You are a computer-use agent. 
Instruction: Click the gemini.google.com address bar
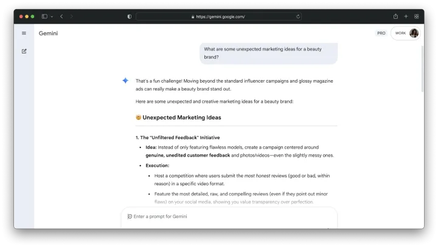[x=218, y=17]
